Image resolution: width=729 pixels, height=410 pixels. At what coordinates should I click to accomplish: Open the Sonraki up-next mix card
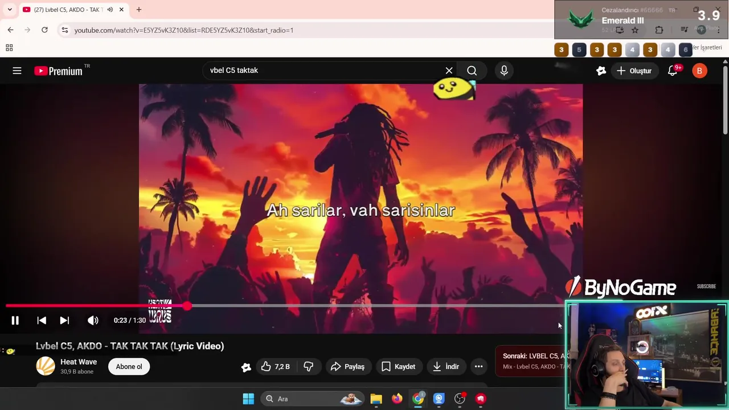point(533,361)
